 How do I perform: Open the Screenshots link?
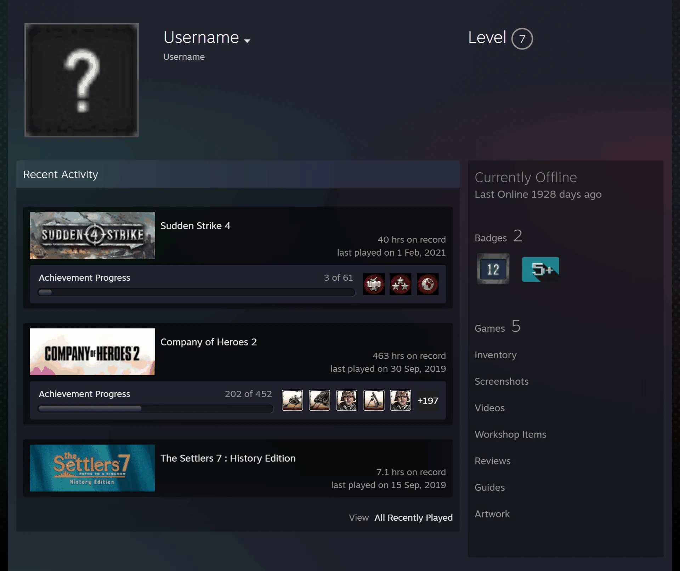coord(501,381)
